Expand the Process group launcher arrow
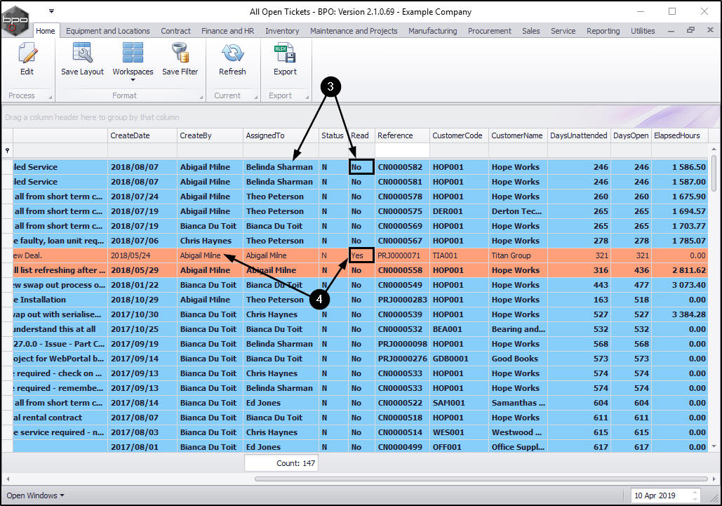722x506 pixels. (x=50, y=96)
